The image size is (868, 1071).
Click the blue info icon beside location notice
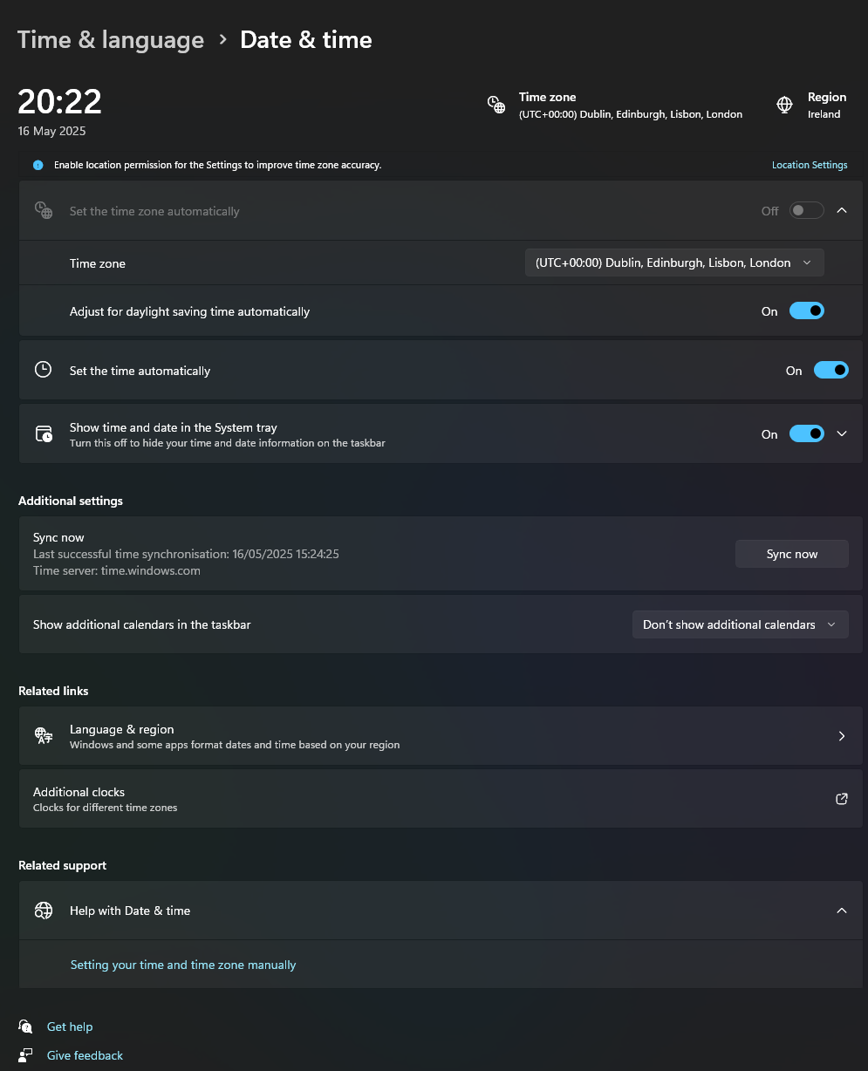point(38,165)
